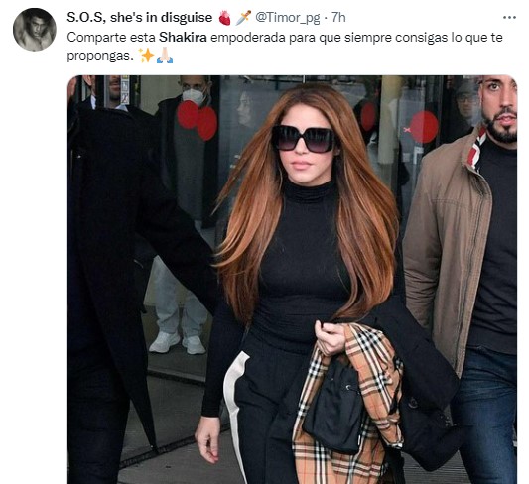Click the woman's large black sunglasses in the photo

(304, 138)
